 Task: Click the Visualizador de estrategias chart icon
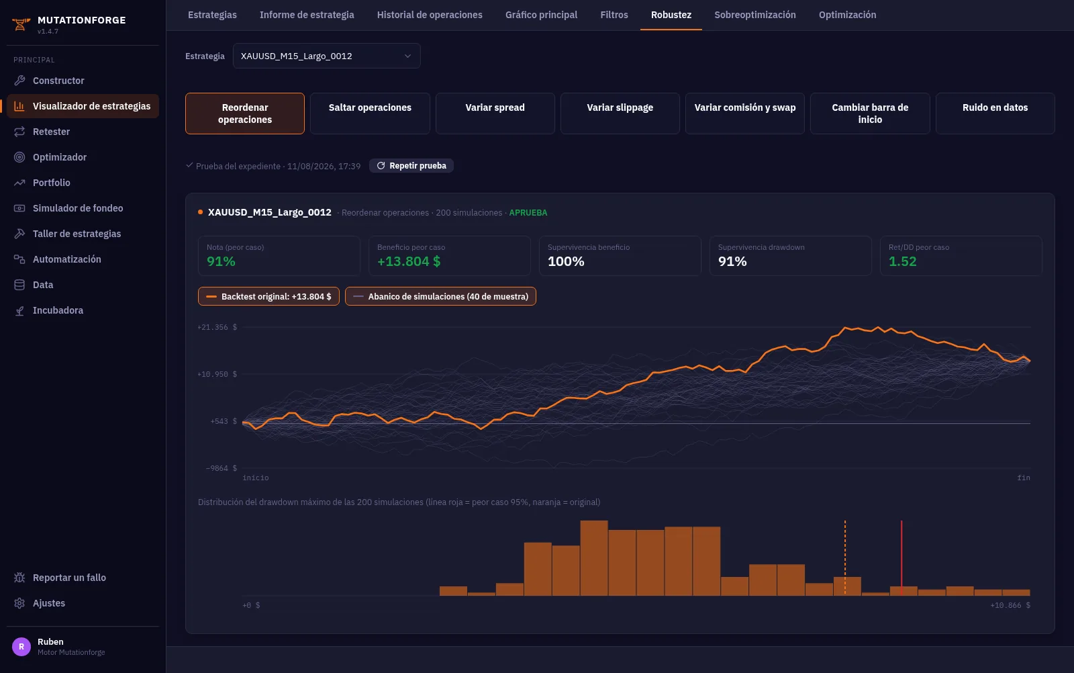pos(19,106)
